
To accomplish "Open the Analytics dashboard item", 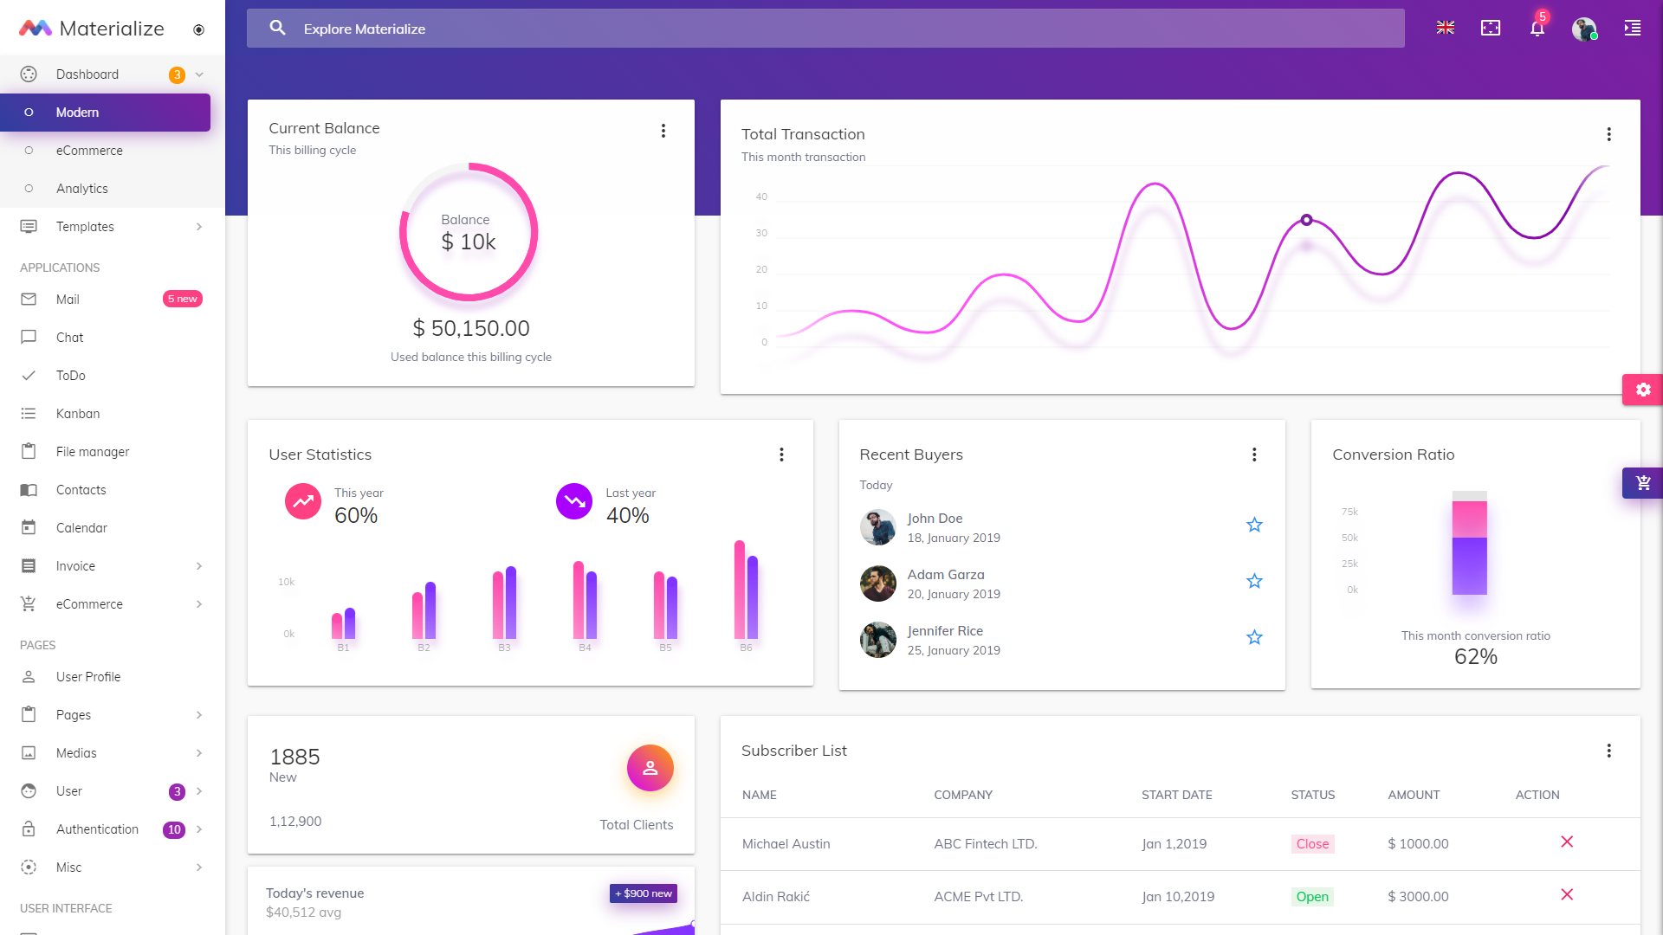I will 82,189.
